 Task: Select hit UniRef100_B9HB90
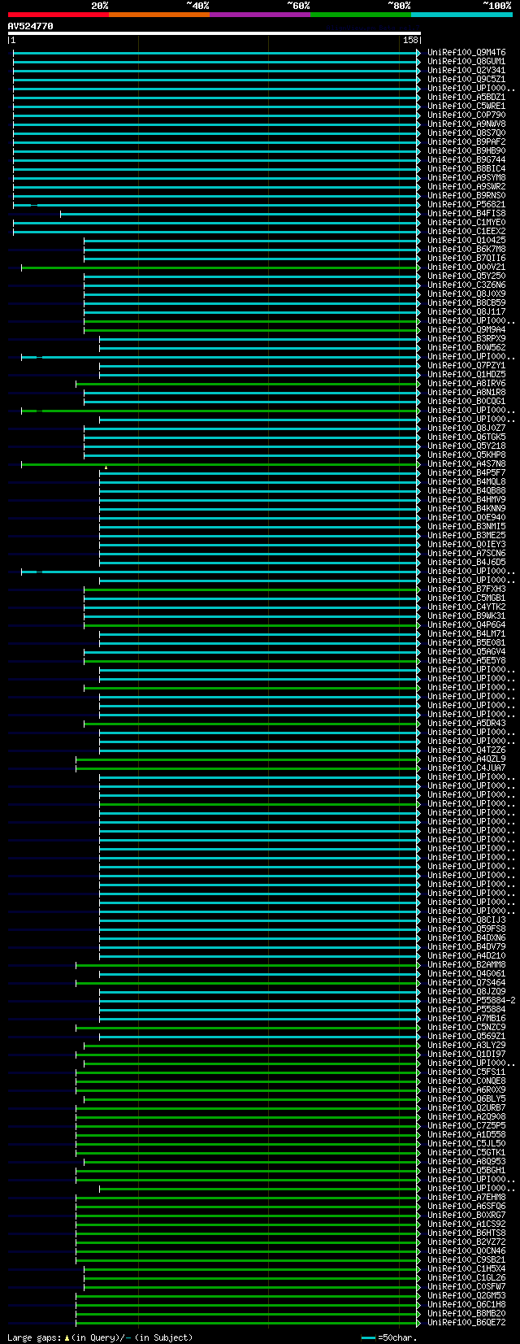466,150
